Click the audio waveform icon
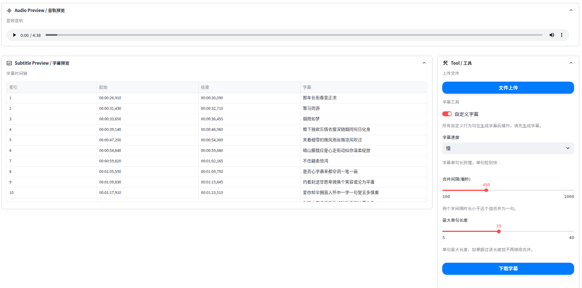This screenshot has height=288, width=582. tap(9, 11)
